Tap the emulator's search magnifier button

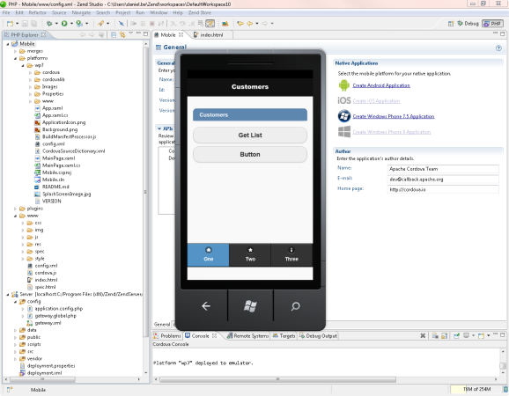click(295, 306)
